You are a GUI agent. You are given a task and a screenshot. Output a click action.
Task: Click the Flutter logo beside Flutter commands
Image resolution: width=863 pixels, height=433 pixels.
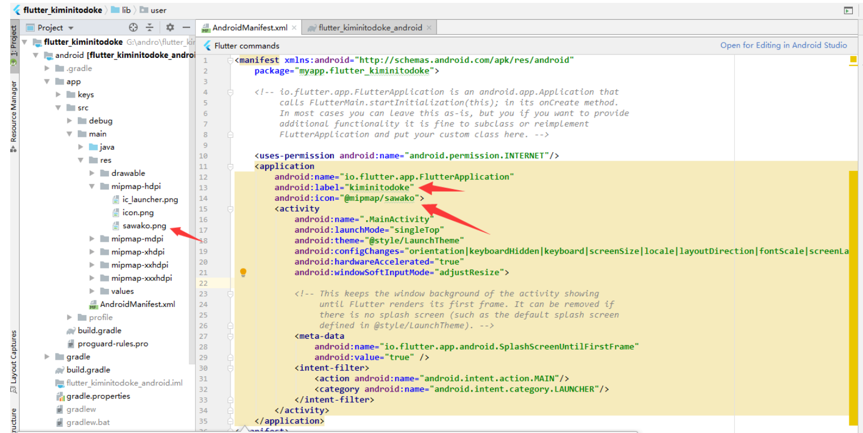point(207,45)
